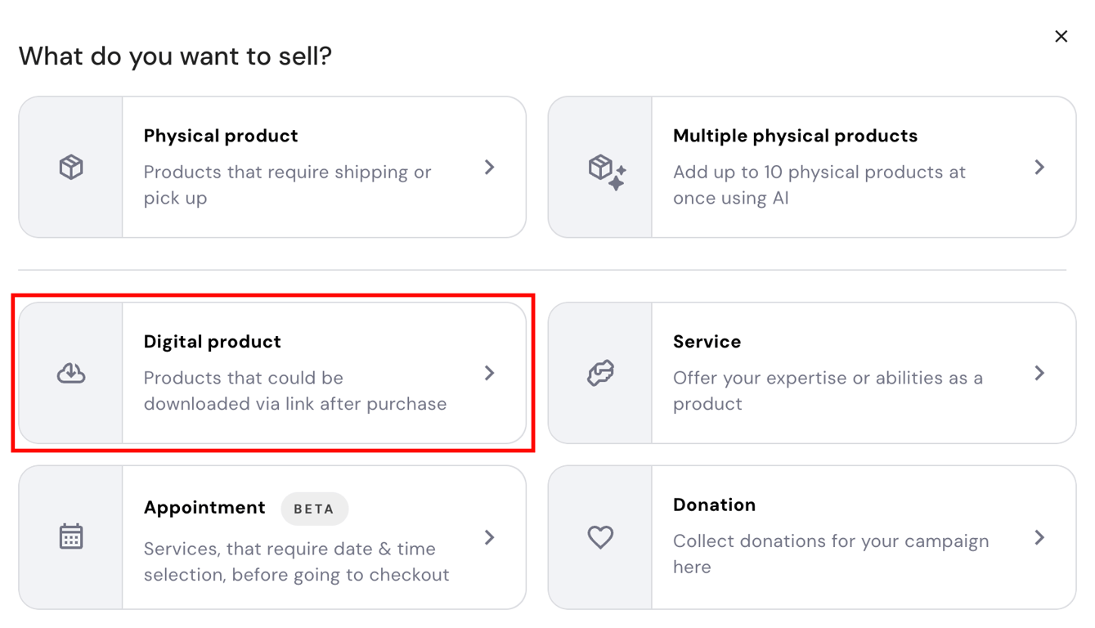Select the Physical product title text
The width and height of the screenshot is (1095, 628).
[x=220, y=136]
